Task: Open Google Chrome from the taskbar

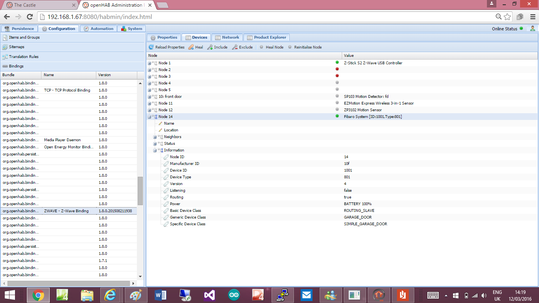Action: 38,295
